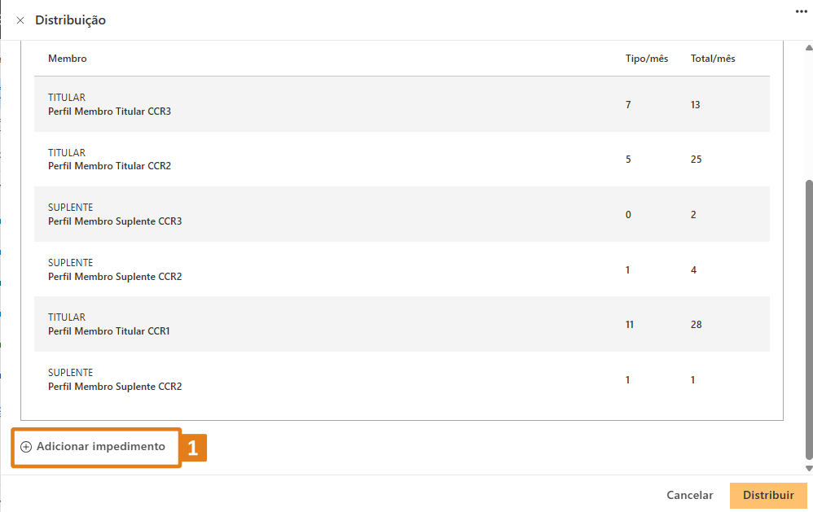813x512 pixels.
Task: Click the scroll down arrow of the scrollbar
Action: 808,469
